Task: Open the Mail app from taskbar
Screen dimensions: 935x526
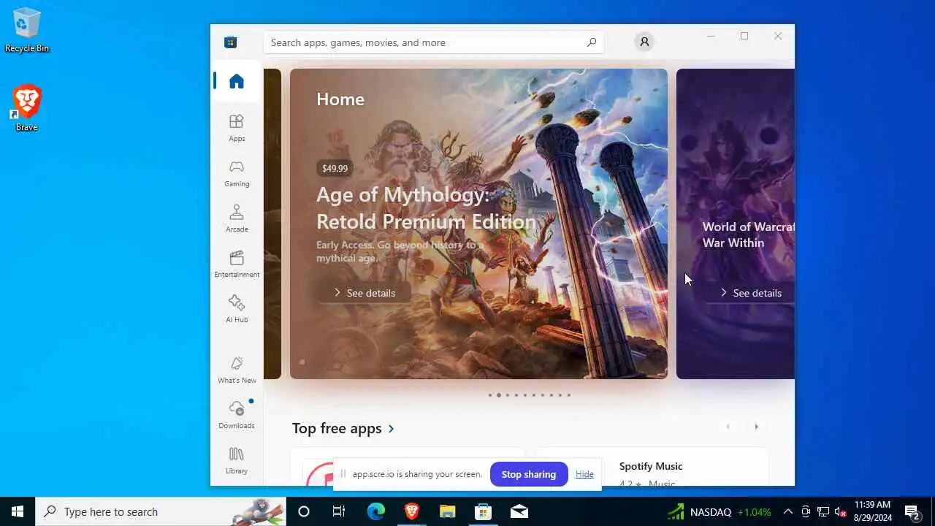Action: (x=519, y=512)
